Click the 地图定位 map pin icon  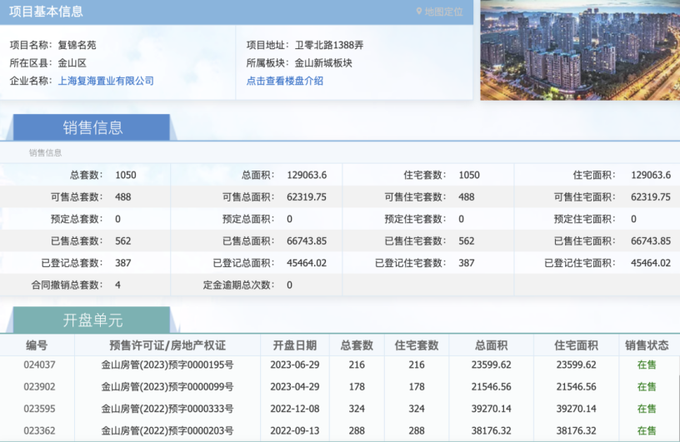(x=419, y=12)
